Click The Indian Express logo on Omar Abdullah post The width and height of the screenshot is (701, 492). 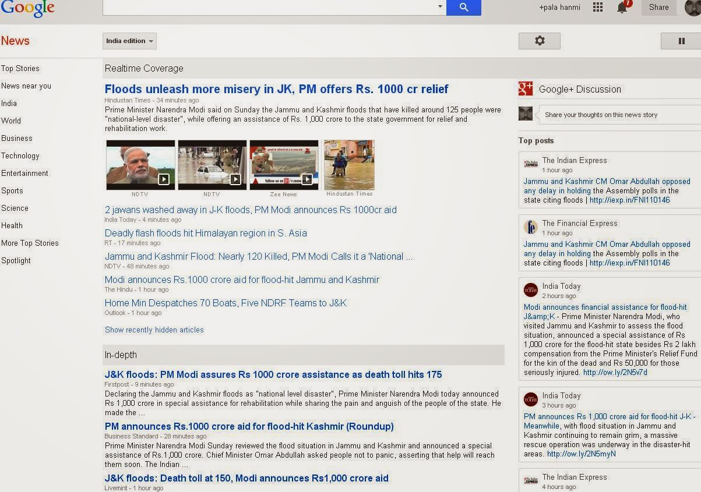(x=531, y=164)
